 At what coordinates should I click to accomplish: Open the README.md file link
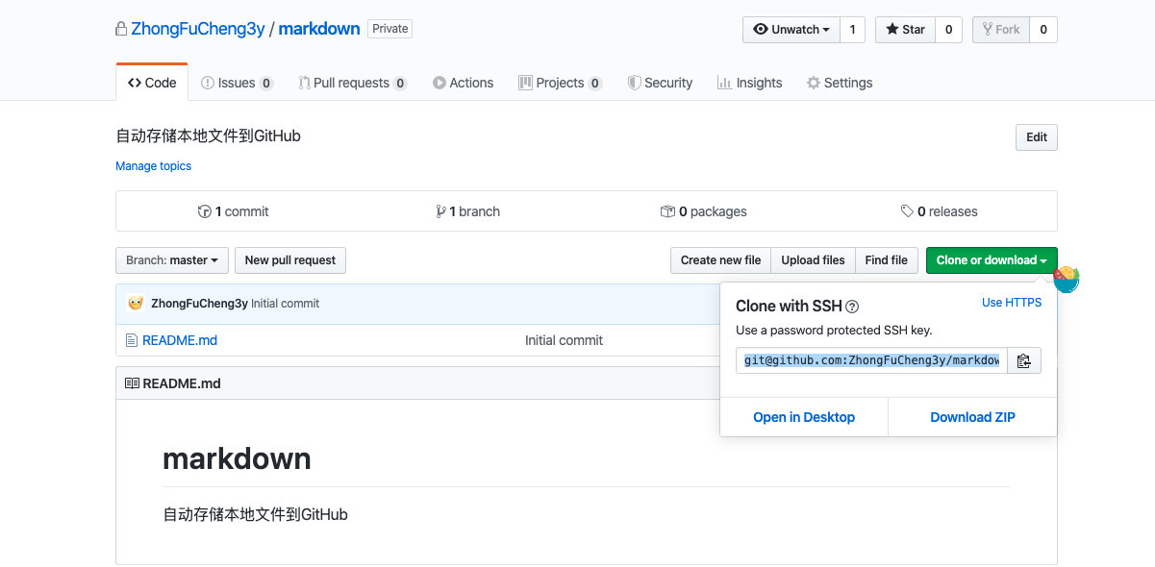pyautogui.click(x=180, y=340)
